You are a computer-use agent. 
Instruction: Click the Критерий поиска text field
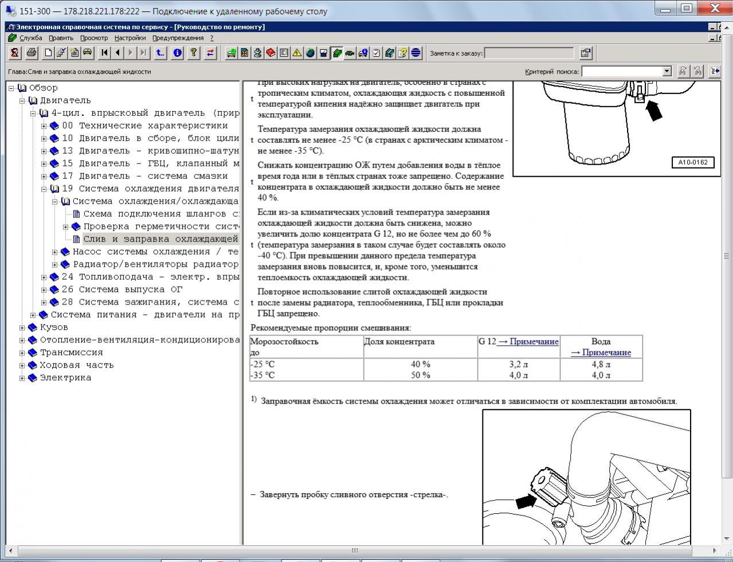[622, 71]
